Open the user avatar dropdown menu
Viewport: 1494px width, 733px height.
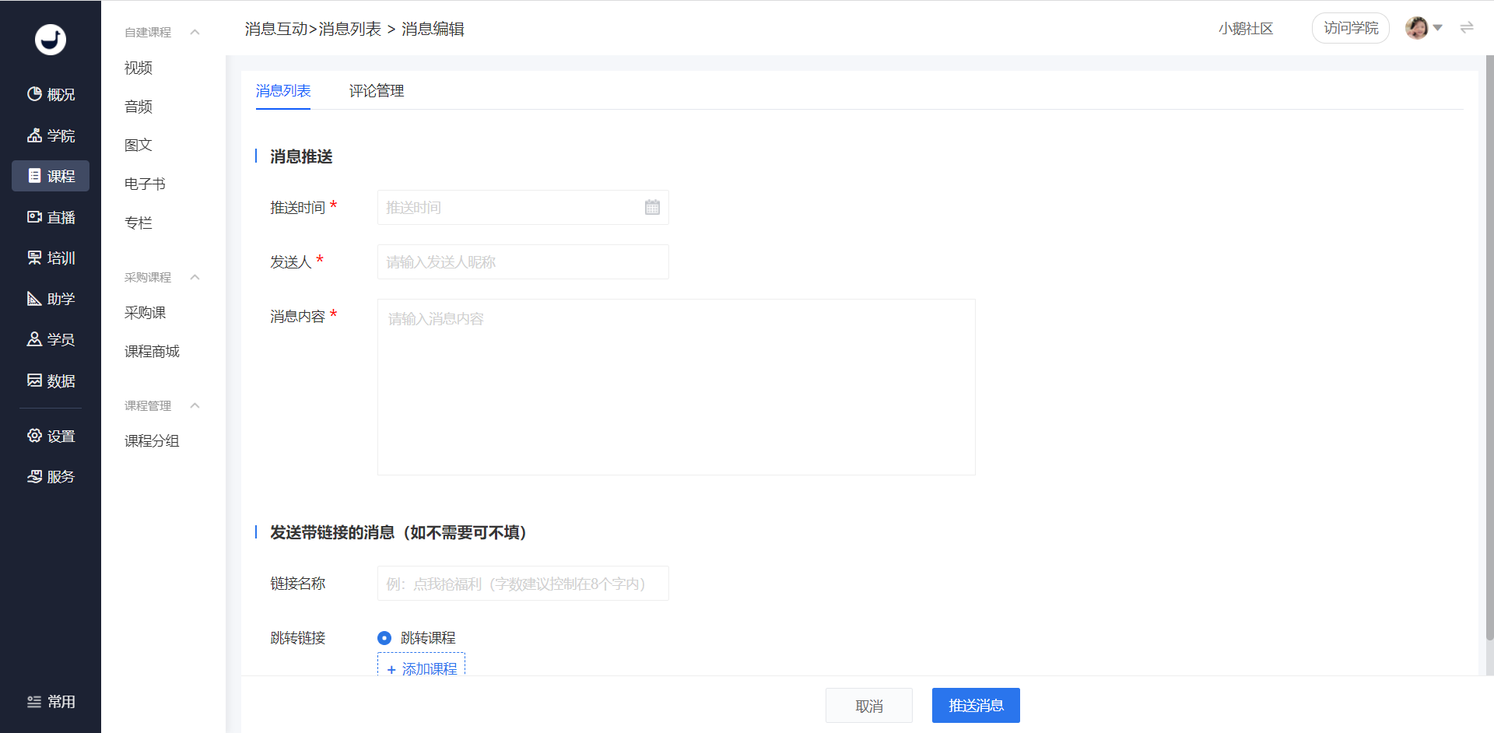(1423, 28)
